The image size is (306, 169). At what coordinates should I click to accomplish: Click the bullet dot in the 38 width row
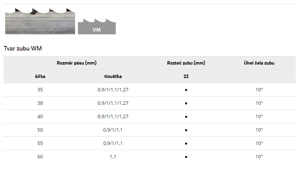point(186,103)
